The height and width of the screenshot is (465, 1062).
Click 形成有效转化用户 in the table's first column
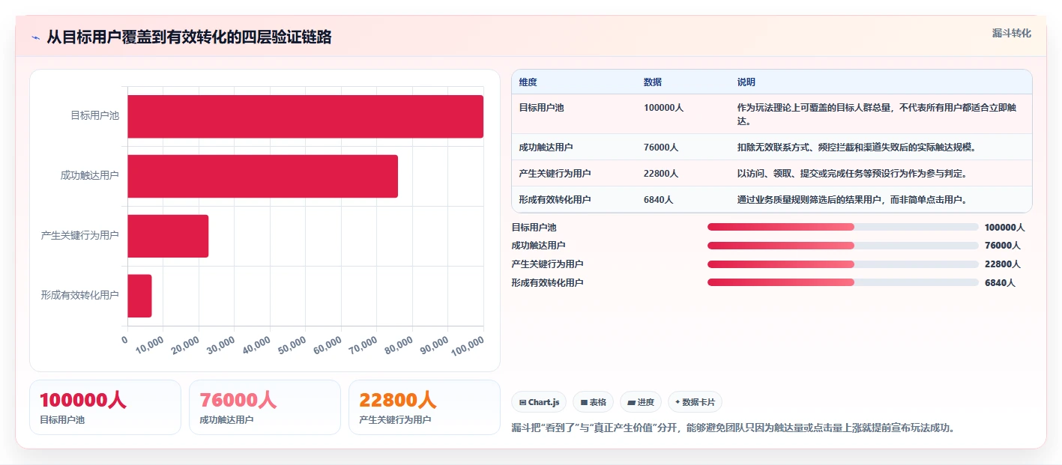555,200
